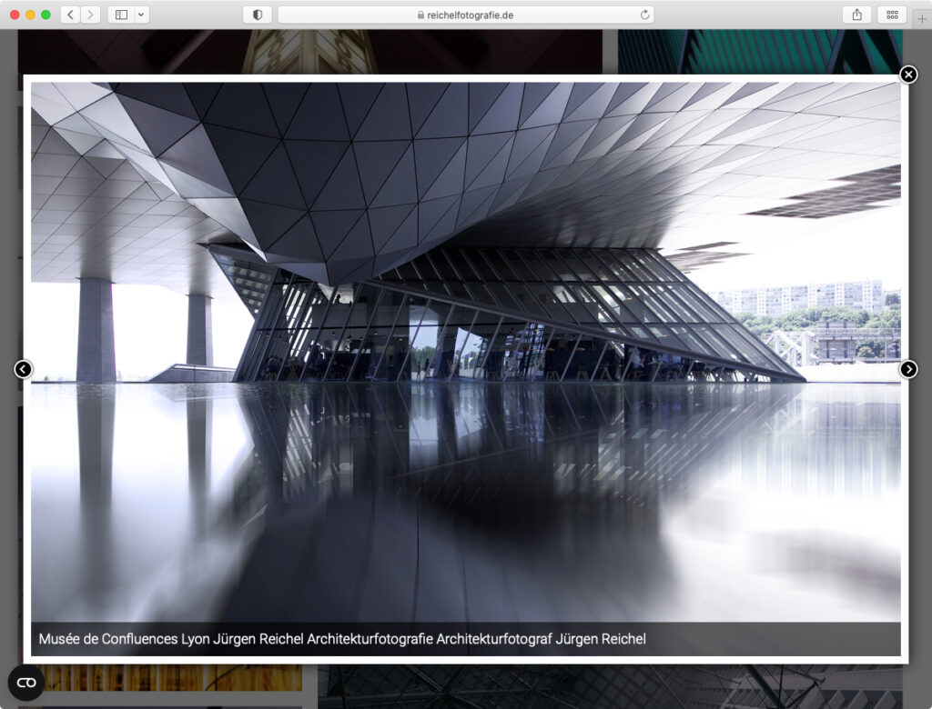Open the dark lattice thumbnail below the overlay
Screen dimensions: 932x709
click(x=610, y=686)
